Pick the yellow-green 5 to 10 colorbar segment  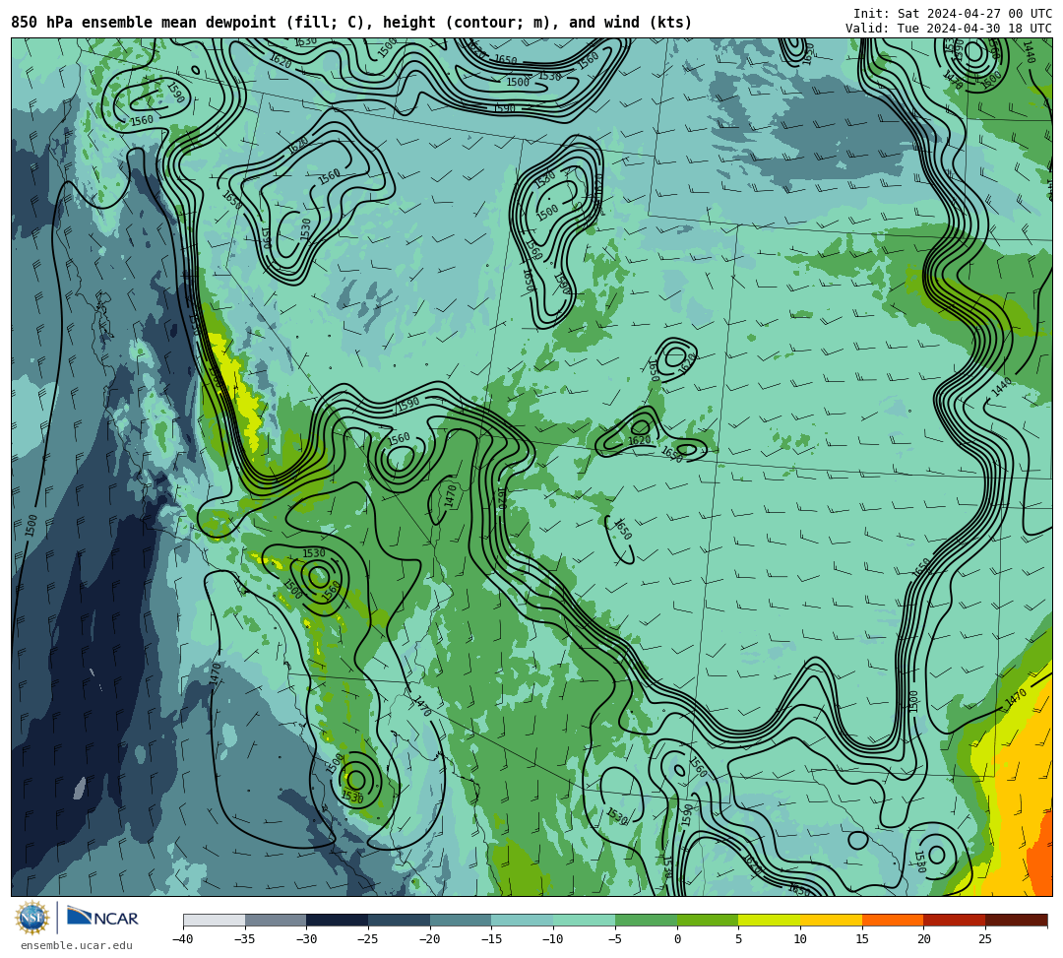770,920
